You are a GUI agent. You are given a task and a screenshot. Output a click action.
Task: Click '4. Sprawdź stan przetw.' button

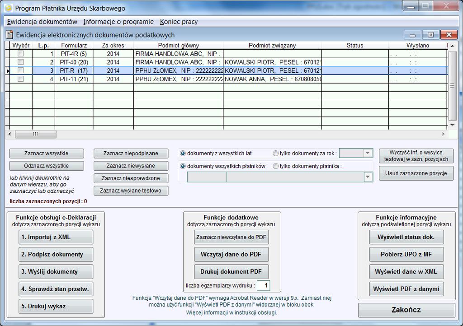[x=56, y=289]
